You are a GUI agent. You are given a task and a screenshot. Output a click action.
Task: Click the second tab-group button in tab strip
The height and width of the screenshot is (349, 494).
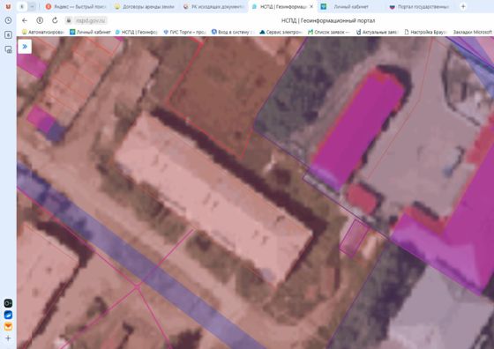(x=32, y=6)
